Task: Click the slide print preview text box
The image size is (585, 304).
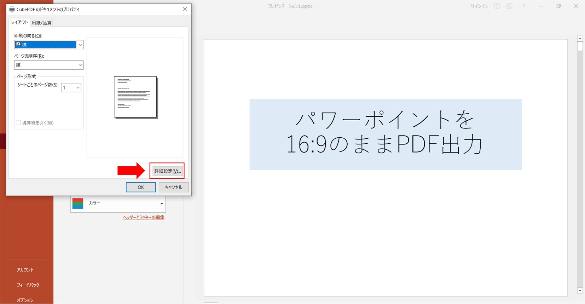Action: 386,135
